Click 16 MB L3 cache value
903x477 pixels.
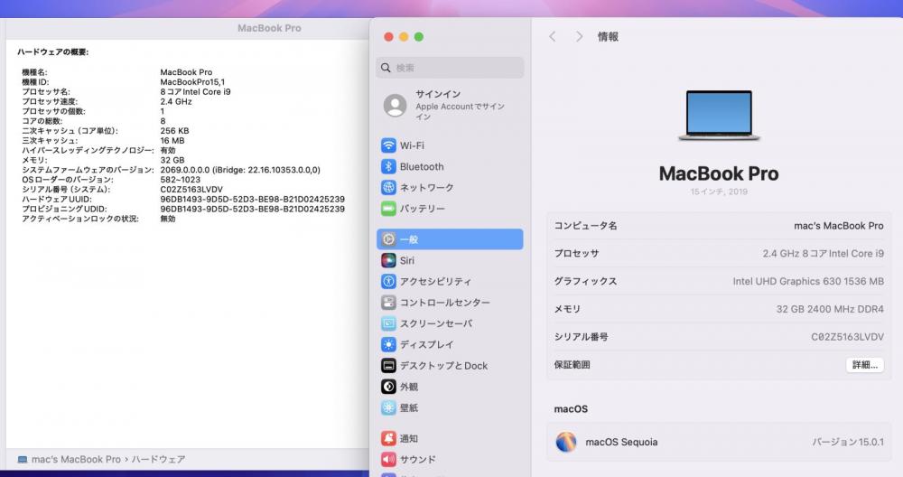click(172, 141)
